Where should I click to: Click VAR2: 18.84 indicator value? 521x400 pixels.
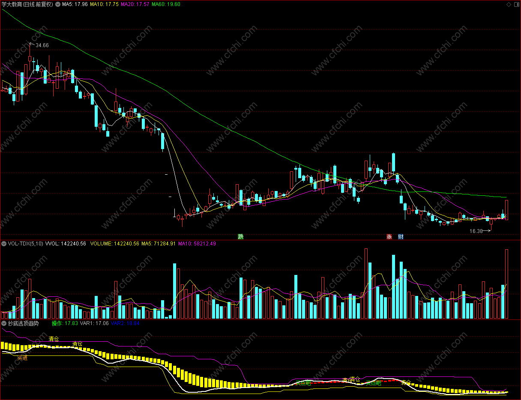click(x=125, y=323)
